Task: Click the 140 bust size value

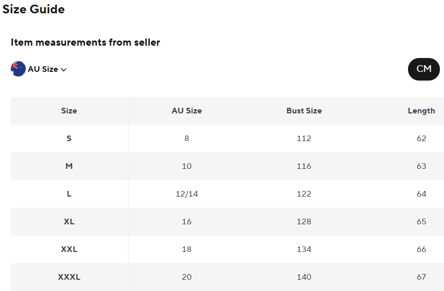Action: tap(304, 277)
